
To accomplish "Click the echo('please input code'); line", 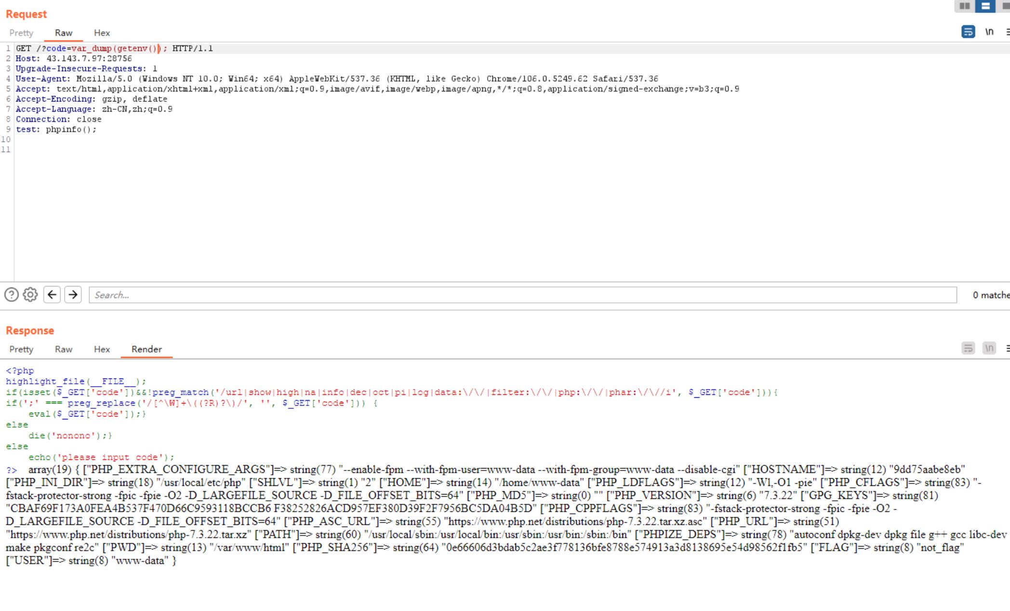I will coord(101,457).
